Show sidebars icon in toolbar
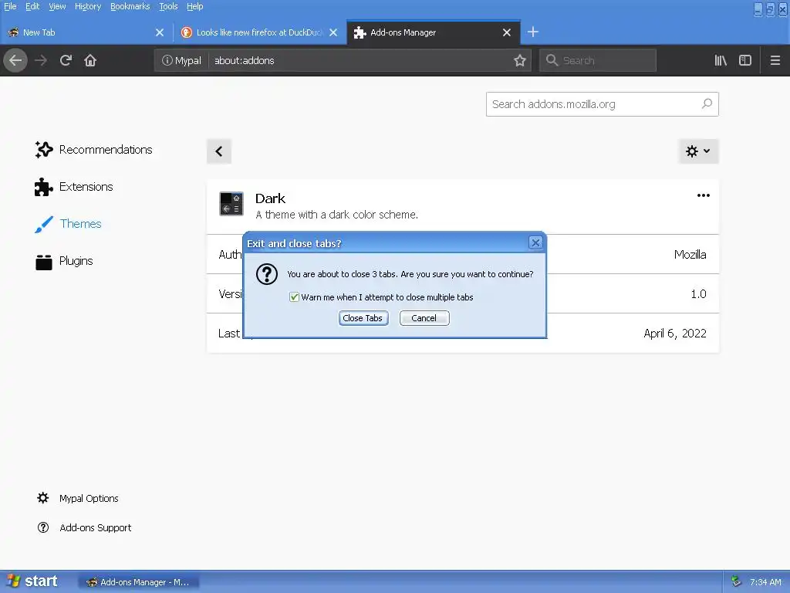Image resolution: width=790 pixels, height=593 pixels. (x=745, y=60)
